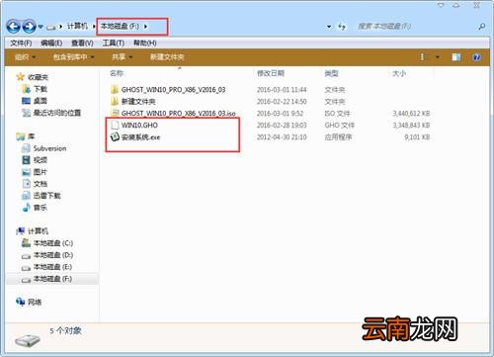Open the 包含到库中 dropdown
Screen dimensions: 494x357
pyautogui.click(x=74, y=57)
